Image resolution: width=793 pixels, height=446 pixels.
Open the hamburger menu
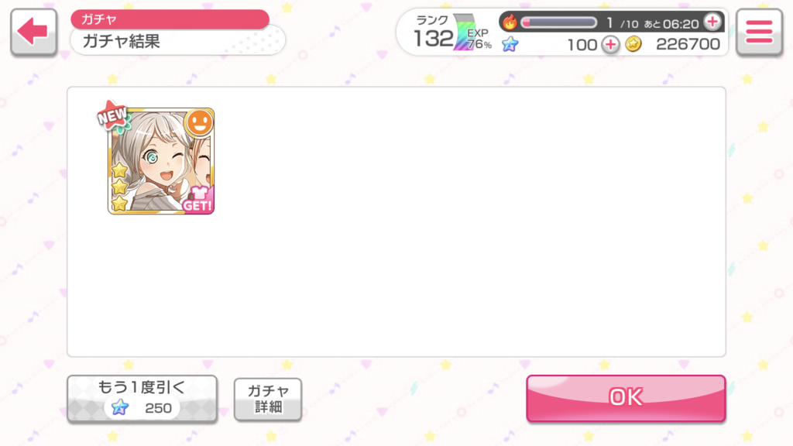[759, 32]
